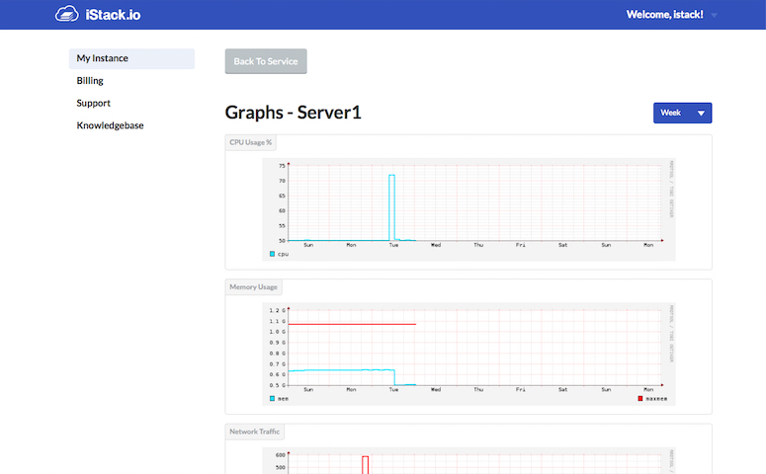The width and height of the screenshot is (766, 474).
Task: Select the CPU Usage % panel label
Action: [251, 142]
